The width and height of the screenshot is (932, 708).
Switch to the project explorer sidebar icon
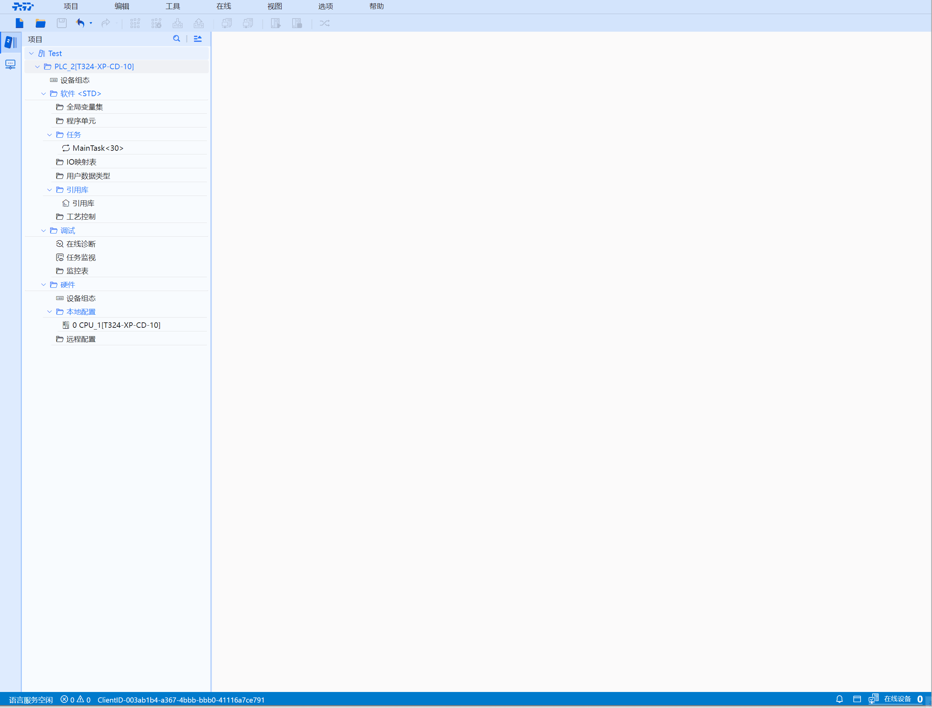coord(11,42)
